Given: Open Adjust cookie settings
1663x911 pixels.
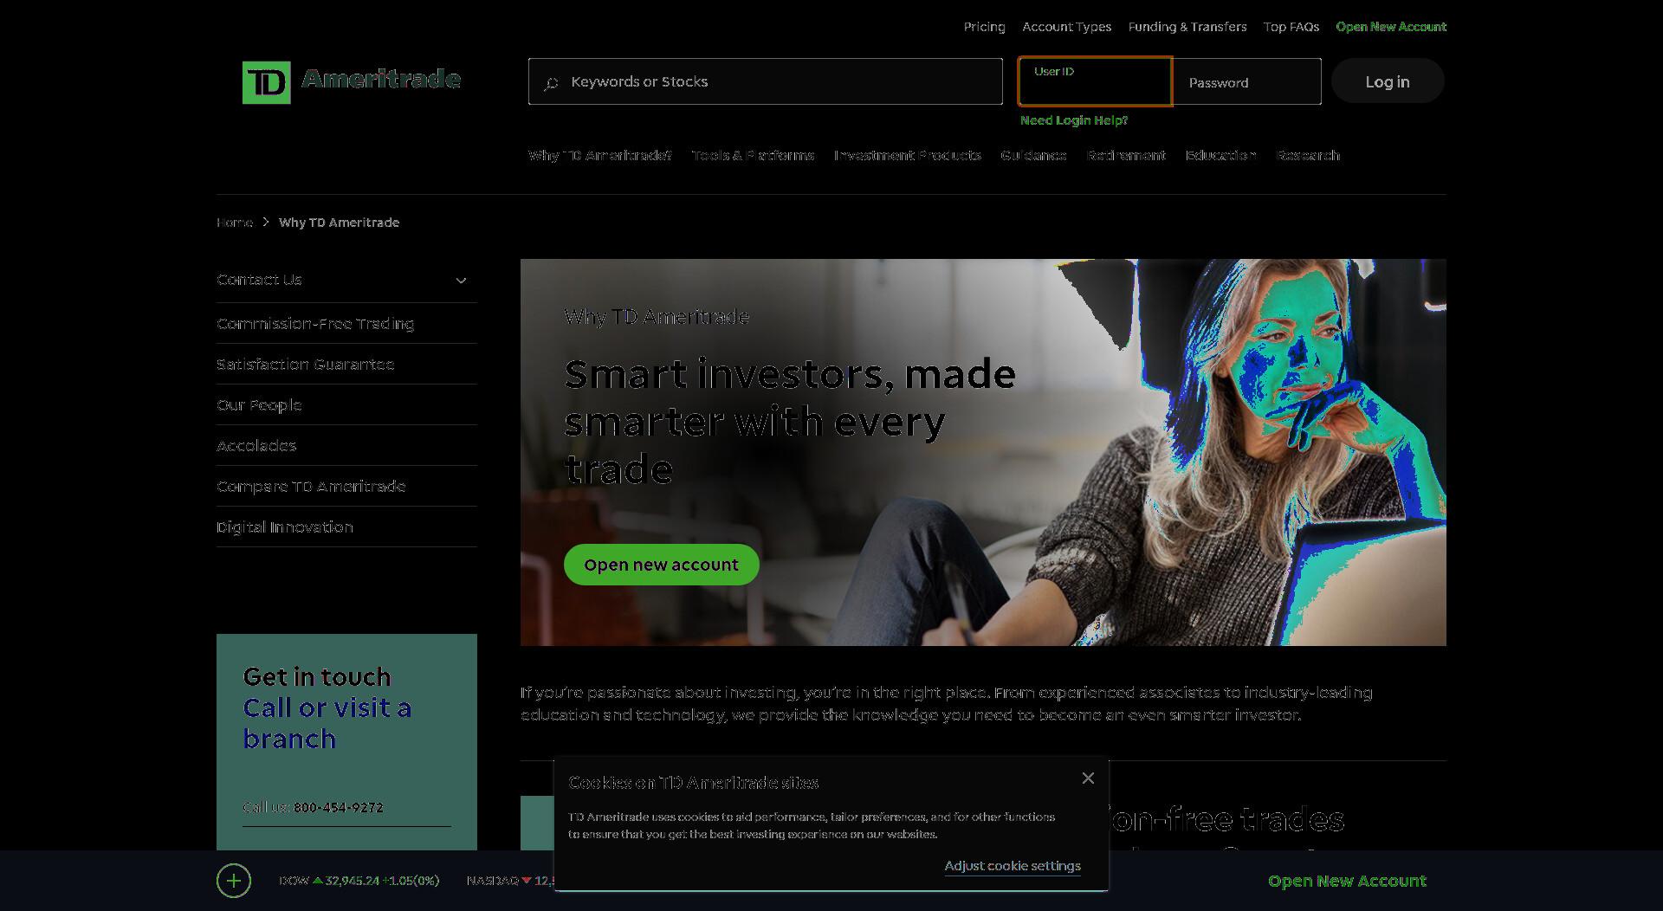Looking at the screenshot, I should 1013,866.
